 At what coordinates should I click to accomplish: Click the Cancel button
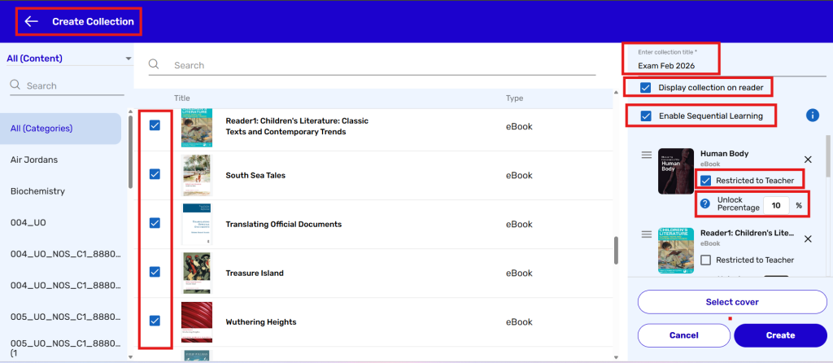click(x=683, y=335)
